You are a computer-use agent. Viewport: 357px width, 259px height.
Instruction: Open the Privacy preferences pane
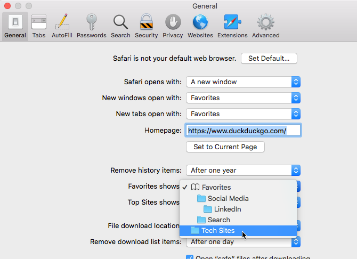(173, 26)
